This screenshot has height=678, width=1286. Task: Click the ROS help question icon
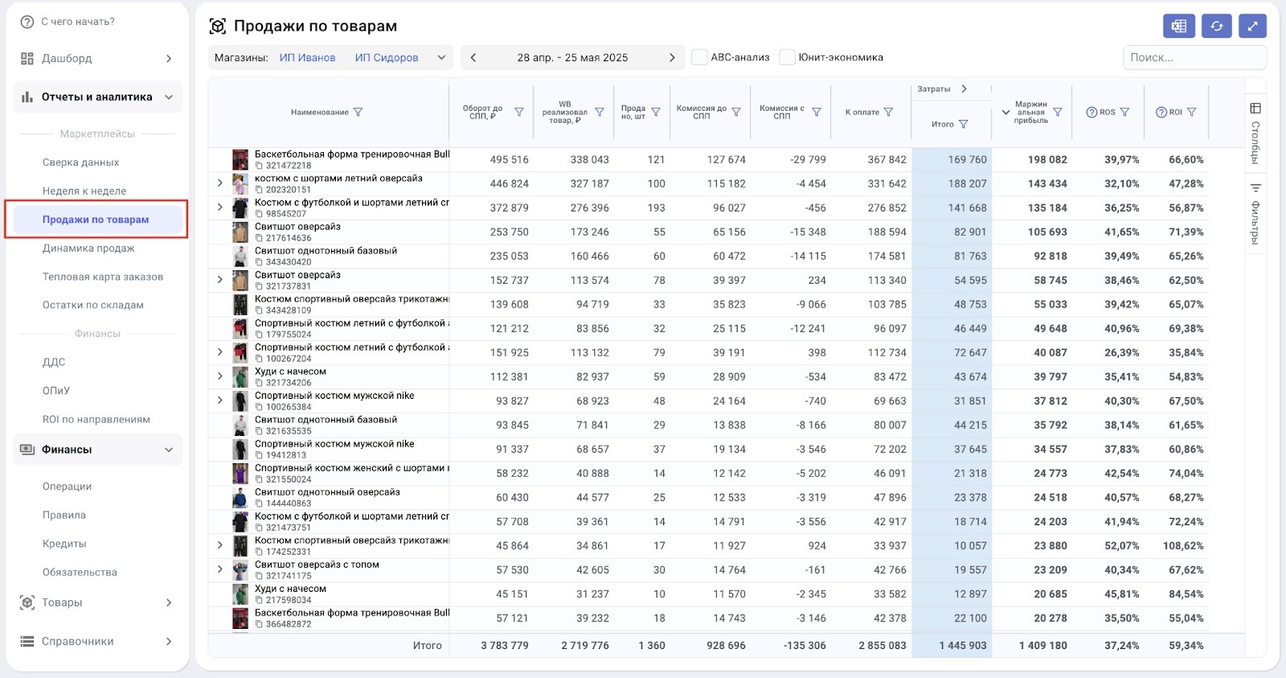point(1091,113)
